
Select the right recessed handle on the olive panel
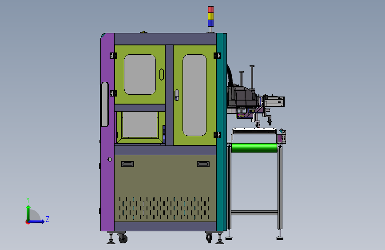tap(203, 164)
